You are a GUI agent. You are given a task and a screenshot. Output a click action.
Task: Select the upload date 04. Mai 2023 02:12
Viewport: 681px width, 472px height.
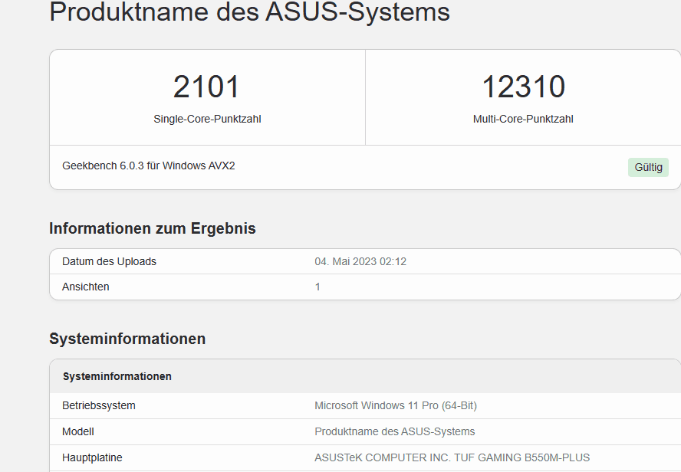pos(360,261)
